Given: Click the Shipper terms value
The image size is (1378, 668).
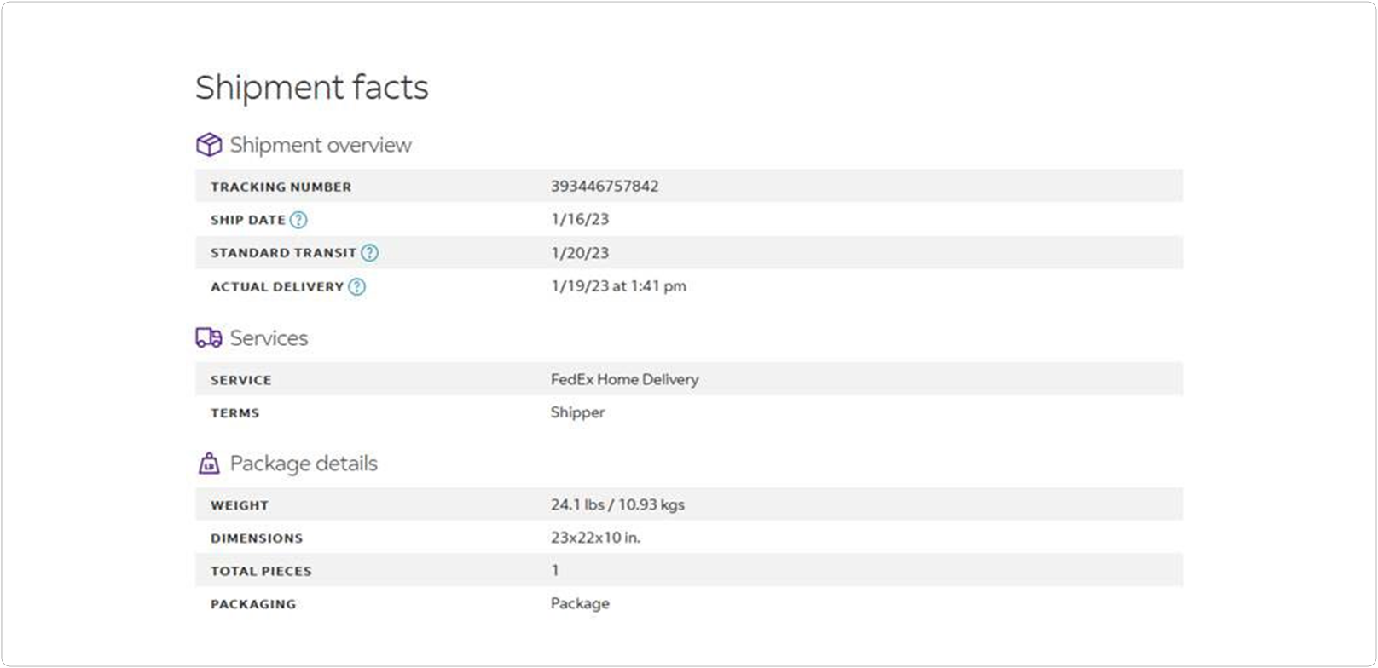Looking at the screenshot, I should tap(577, 412).
